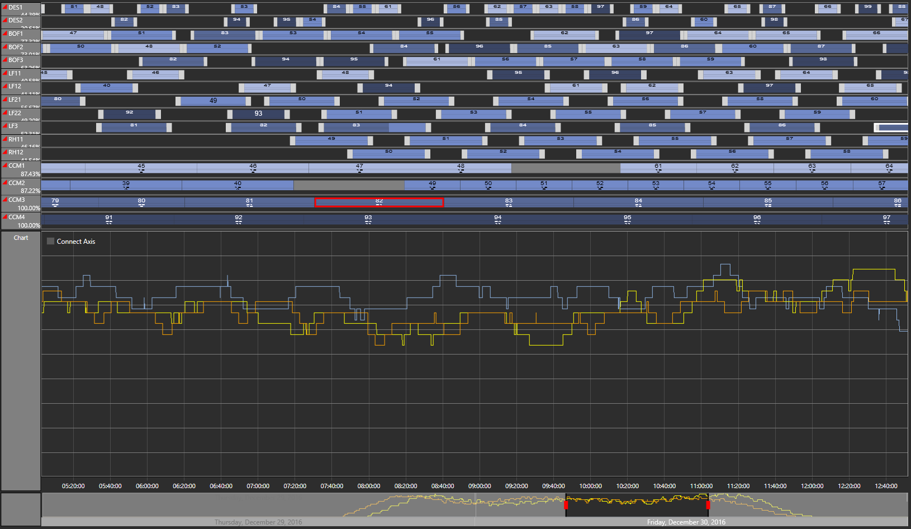The height and width of the screenshot is (529, 911).
Task: Click heat 49 bar in LF21 row
Action: [x=213, y=101]
